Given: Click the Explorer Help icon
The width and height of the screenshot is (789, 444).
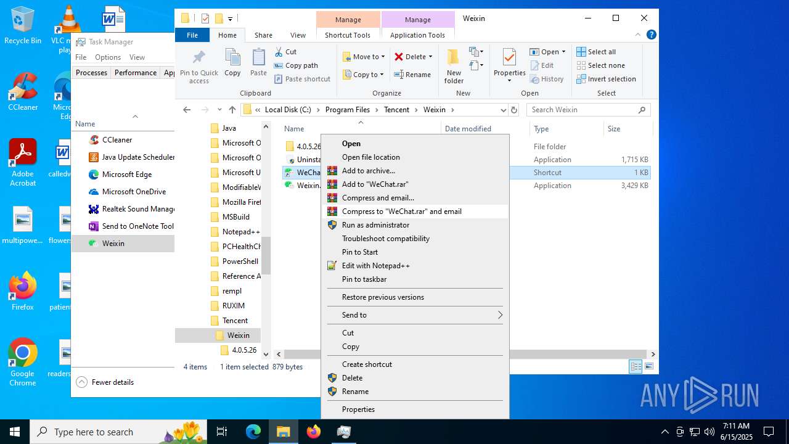Looking at the screenshot, I should pyautogui.click(x=652, y=35).
